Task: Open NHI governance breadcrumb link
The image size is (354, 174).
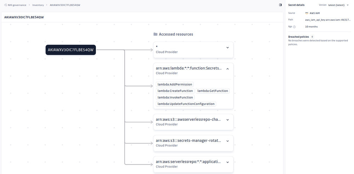Action: pyautogui.click(x=17, y=5)
